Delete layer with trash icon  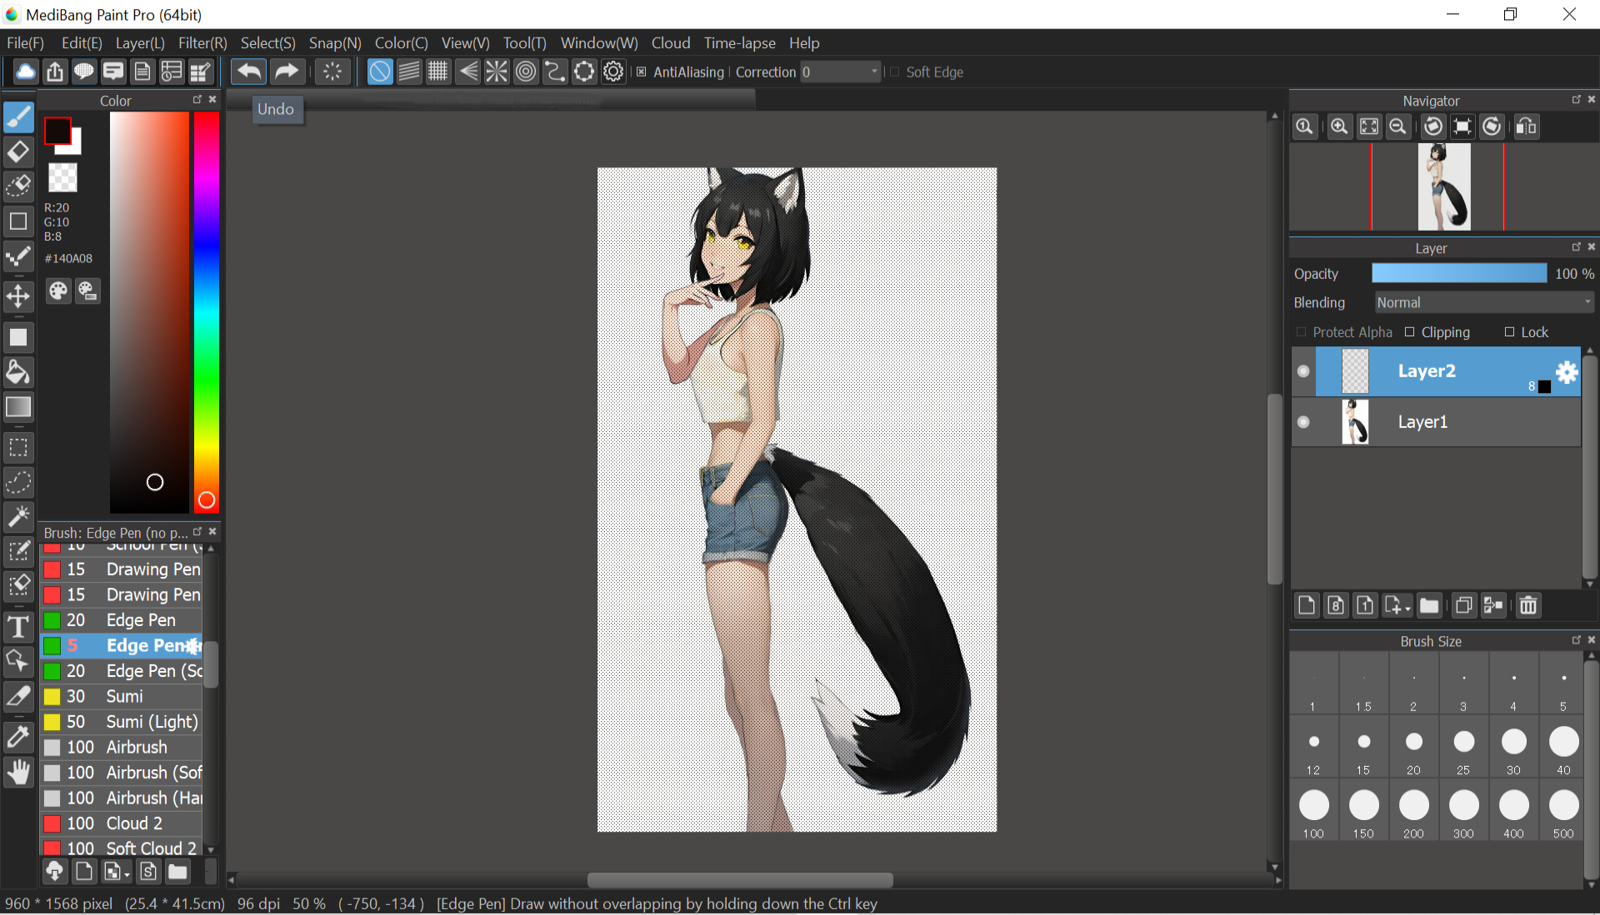pos(1527,605)
